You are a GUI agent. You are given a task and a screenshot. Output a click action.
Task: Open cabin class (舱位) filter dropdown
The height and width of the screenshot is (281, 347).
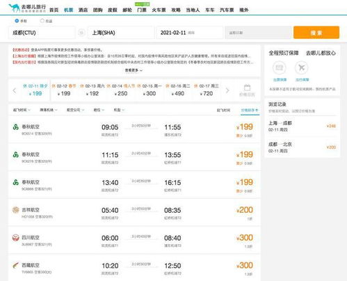(99, 110)
